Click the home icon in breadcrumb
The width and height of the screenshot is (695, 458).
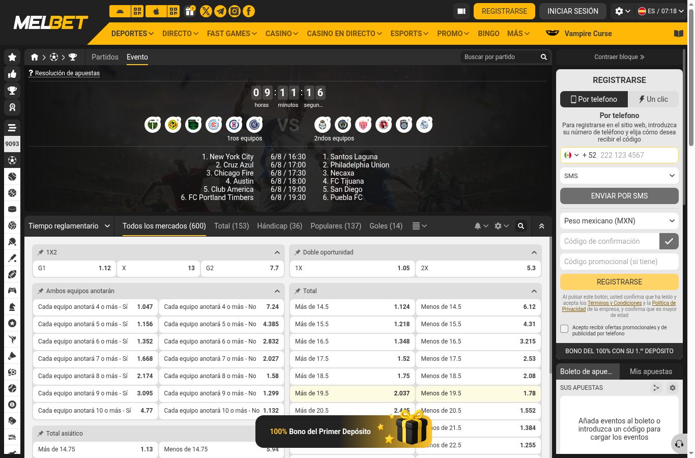35,57
